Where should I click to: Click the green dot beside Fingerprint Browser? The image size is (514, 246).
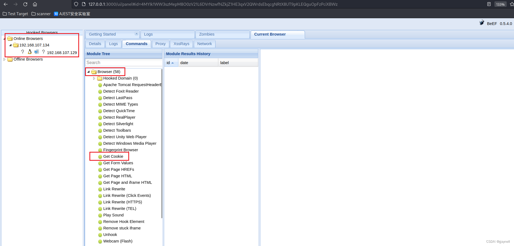click(x=100, y=150)
